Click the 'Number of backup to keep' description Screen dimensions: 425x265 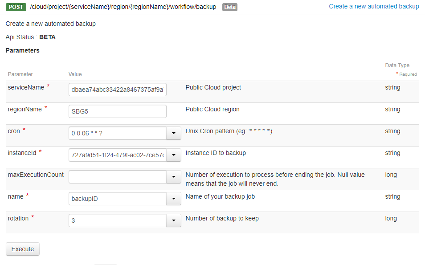(x=222, y=218)
